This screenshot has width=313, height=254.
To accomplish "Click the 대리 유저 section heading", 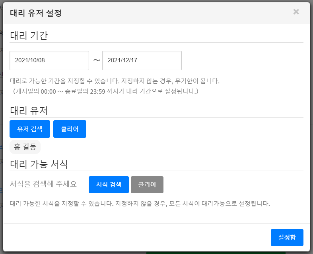I will tap(29, 110).
